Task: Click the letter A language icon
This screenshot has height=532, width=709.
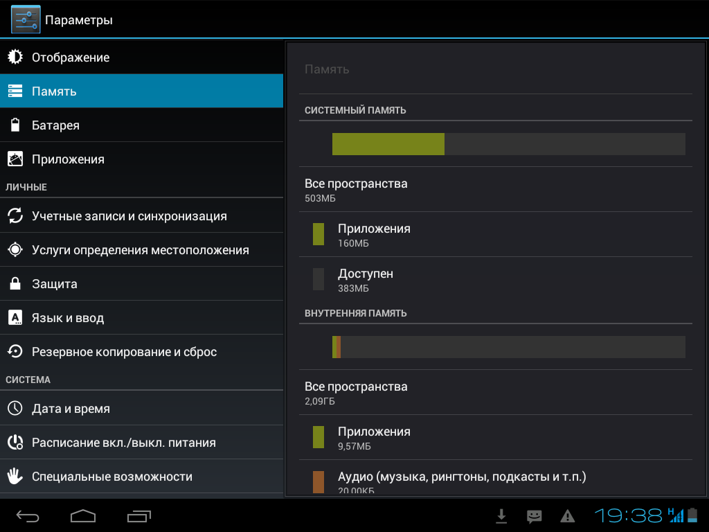Action: coord(15,317)
